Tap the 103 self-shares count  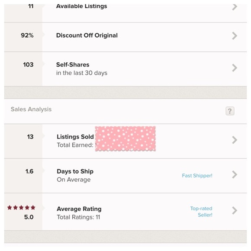[28, 64]
